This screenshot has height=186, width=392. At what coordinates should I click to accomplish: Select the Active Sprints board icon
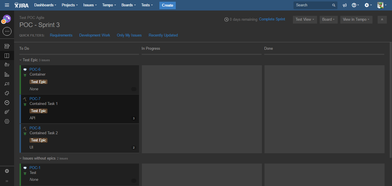click(x=7, y=55)
